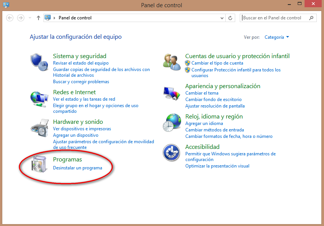Click Ver dispositivos e impresoras
The width and height of the screenshot is (324, 226).
(82, 129)
